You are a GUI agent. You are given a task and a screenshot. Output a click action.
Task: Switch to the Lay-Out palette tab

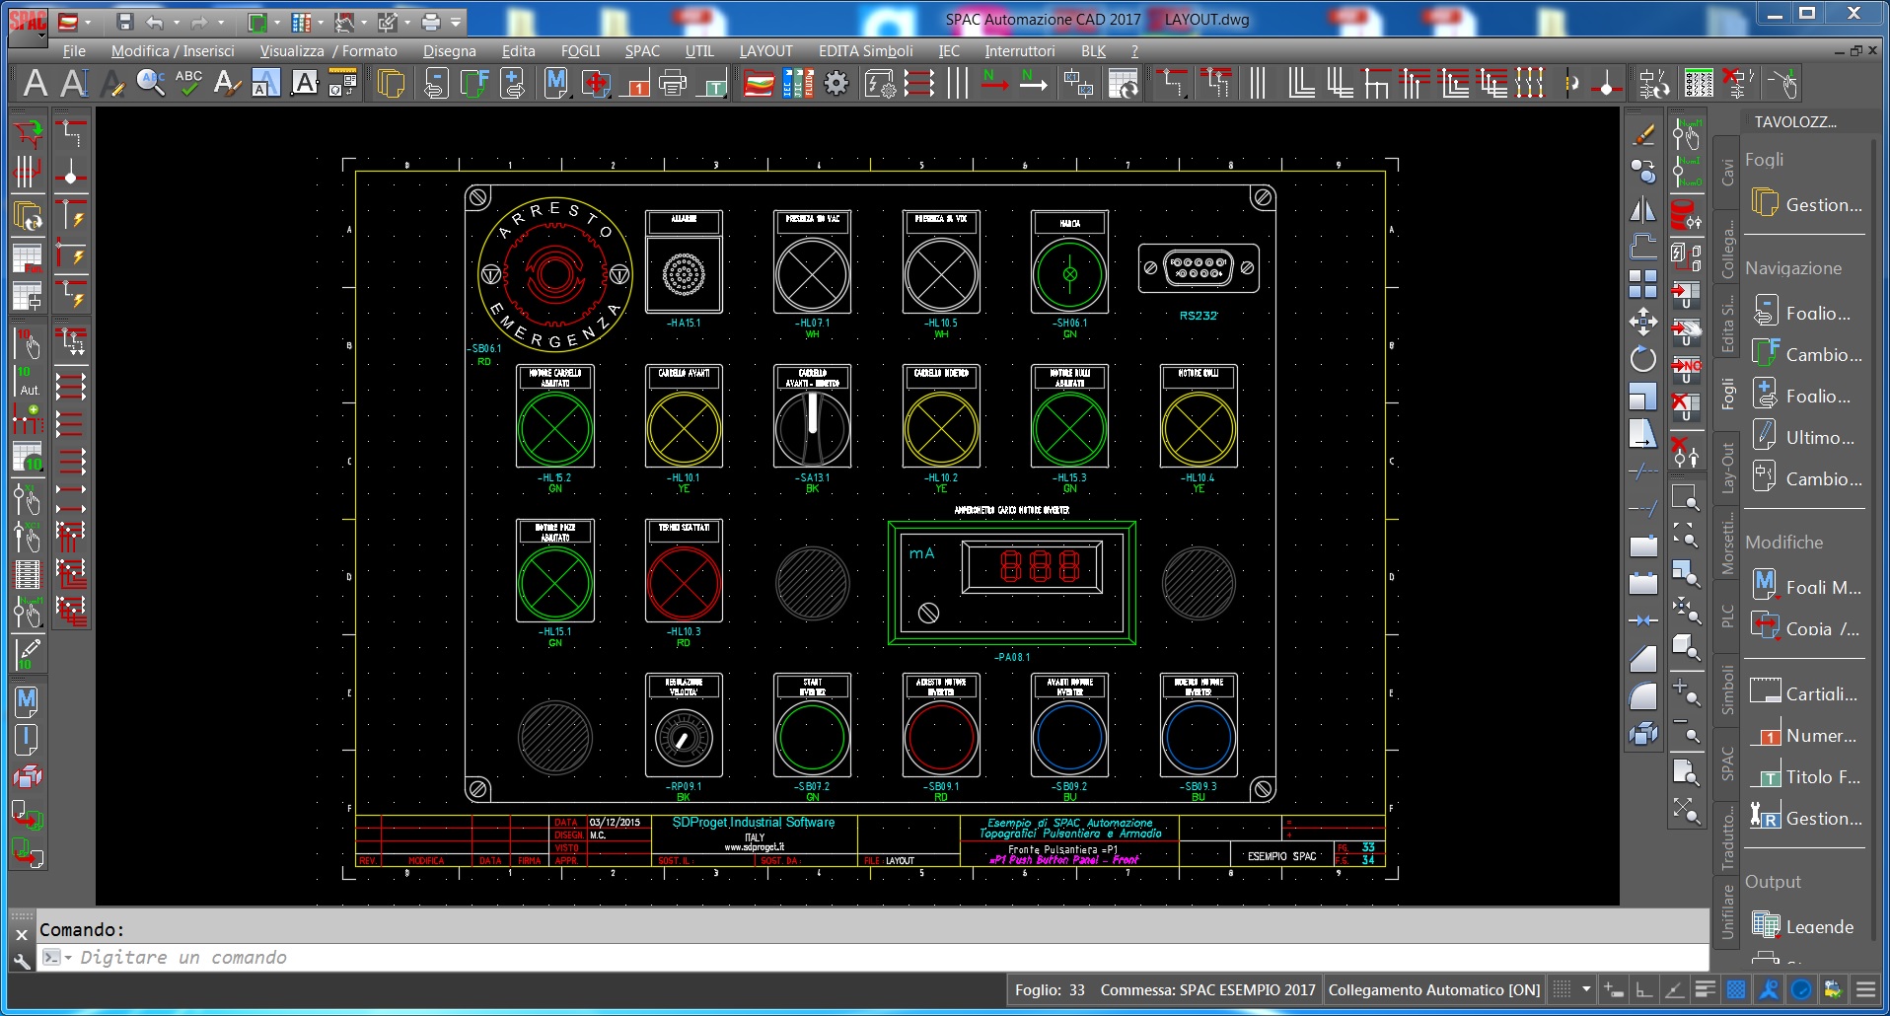click(1727, 468)
